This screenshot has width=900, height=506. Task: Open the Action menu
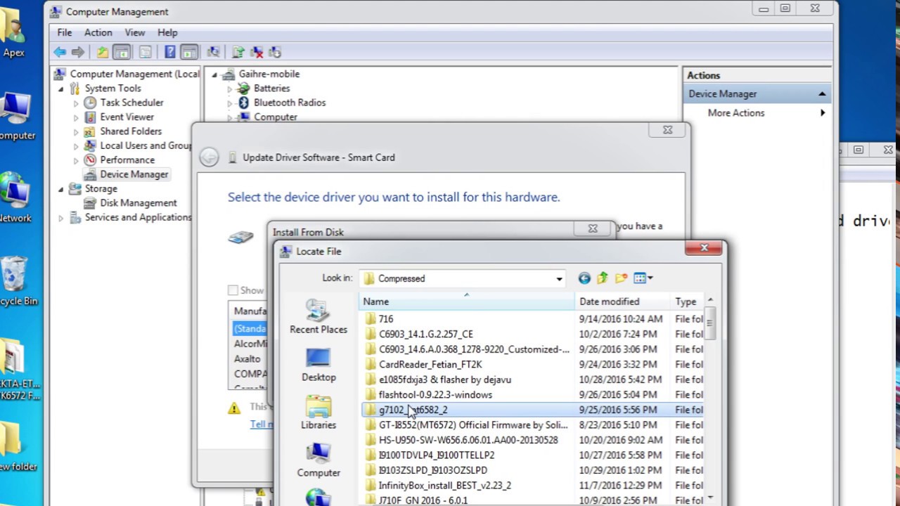point(98,32)
